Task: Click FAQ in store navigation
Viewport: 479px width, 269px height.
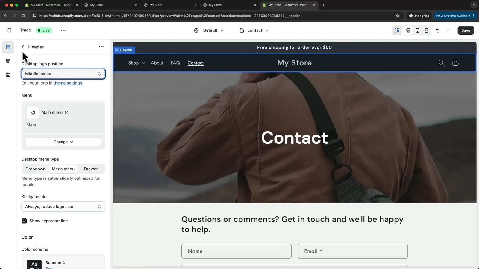Action: [175, 63]
